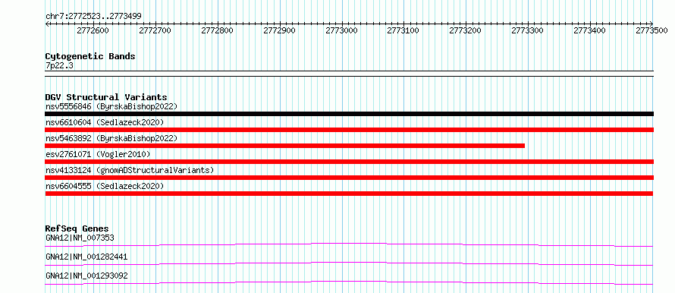Image resolution: width=675 pixels, height=293 pixels.
Task: Click the red nsv6604555 variant bar
Action: click(x=349, y=194)
